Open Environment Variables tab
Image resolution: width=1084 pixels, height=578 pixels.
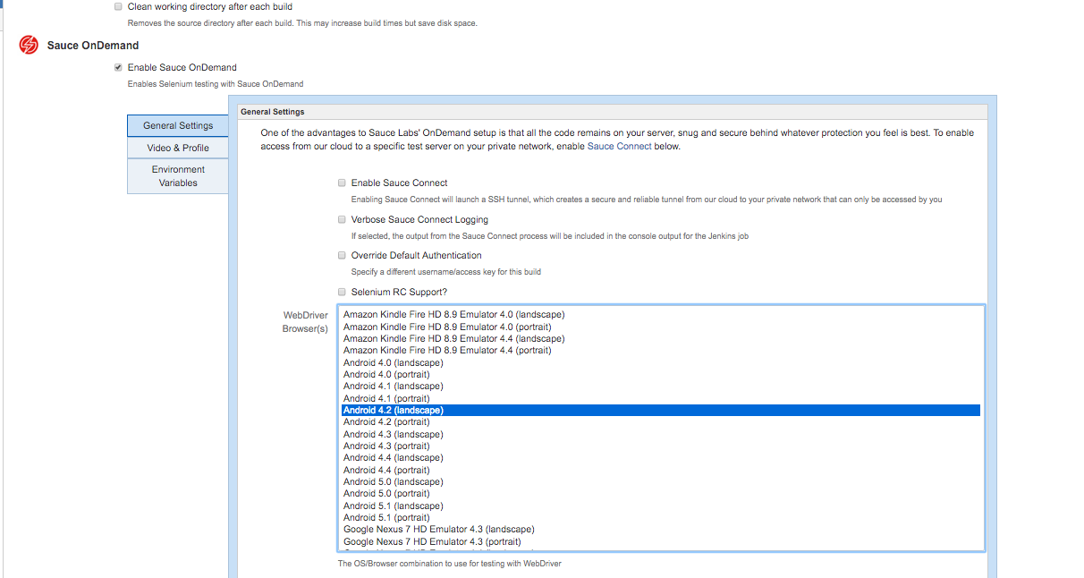(178, 176)
